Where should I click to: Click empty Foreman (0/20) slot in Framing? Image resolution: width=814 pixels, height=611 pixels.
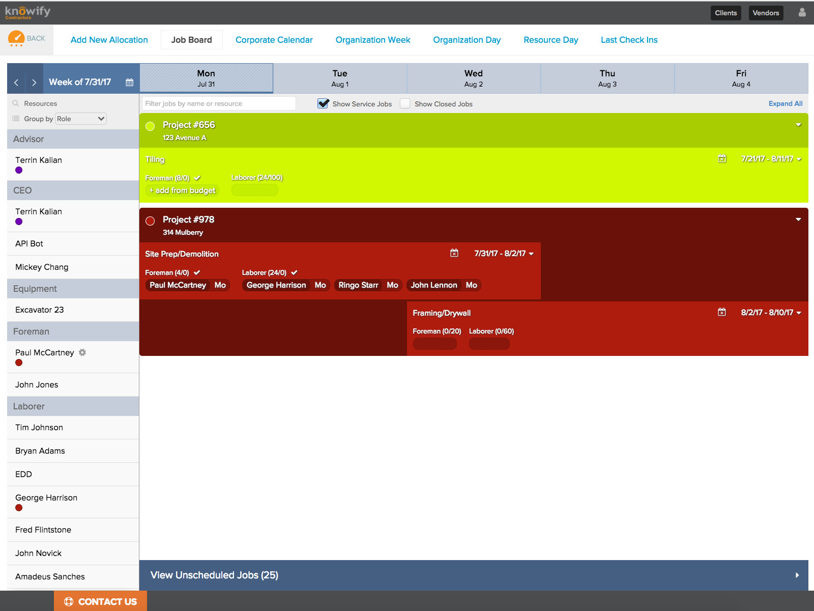[435, 344]
